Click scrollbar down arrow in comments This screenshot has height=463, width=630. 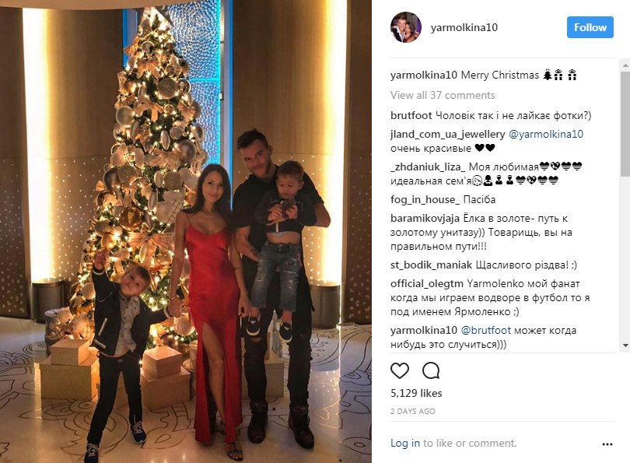click(625, 345)
